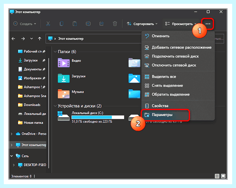Viewport: 236px width, 188px height.
Task: Choose Снять выделение in menu
Action: click(178, 86)
